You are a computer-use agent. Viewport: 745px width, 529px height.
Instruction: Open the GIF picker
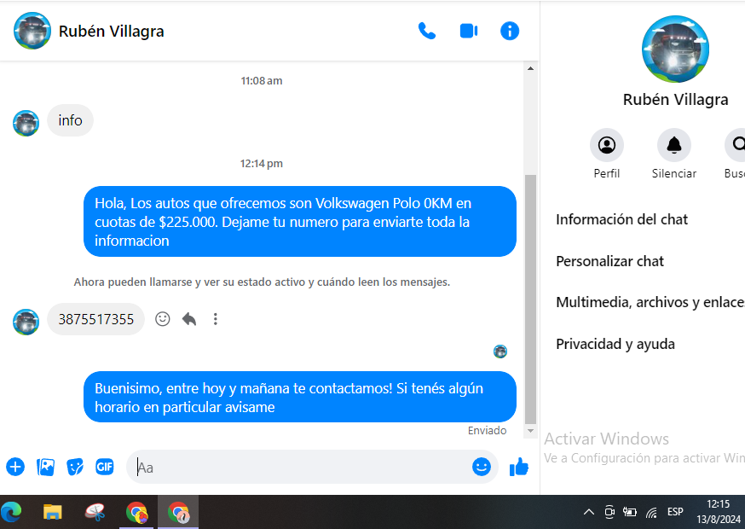105,467
